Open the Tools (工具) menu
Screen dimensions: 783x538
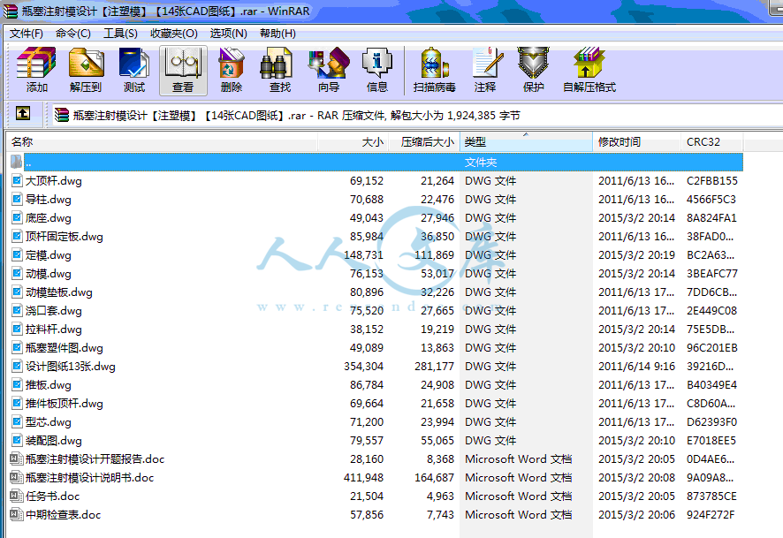coord(120,34)
